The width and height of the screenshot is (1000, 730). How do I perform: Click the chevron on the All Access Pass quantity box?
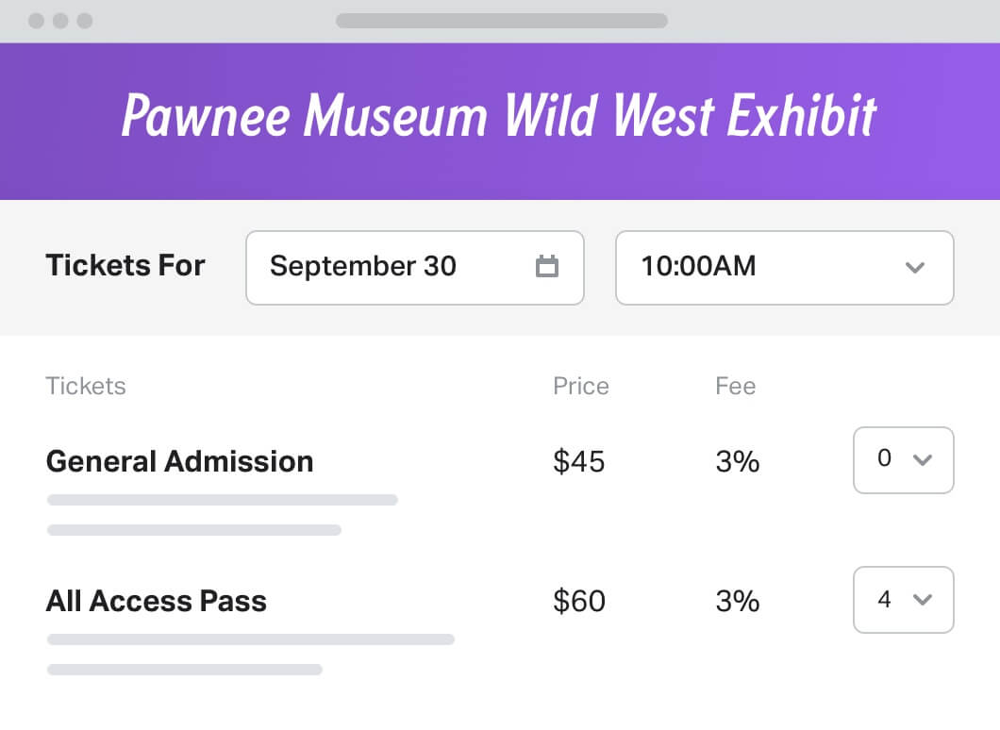[x=922, y=601]
